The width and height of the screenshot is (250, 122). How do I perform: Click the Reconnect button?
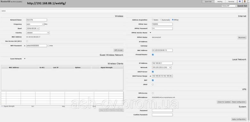pyautogui.click(x=242, y=37)
